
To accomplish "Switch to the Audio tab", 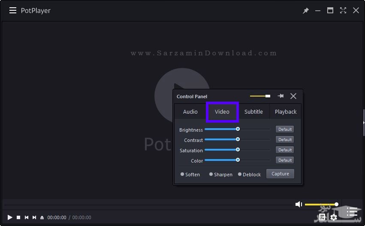I will (x=190, y=111).
